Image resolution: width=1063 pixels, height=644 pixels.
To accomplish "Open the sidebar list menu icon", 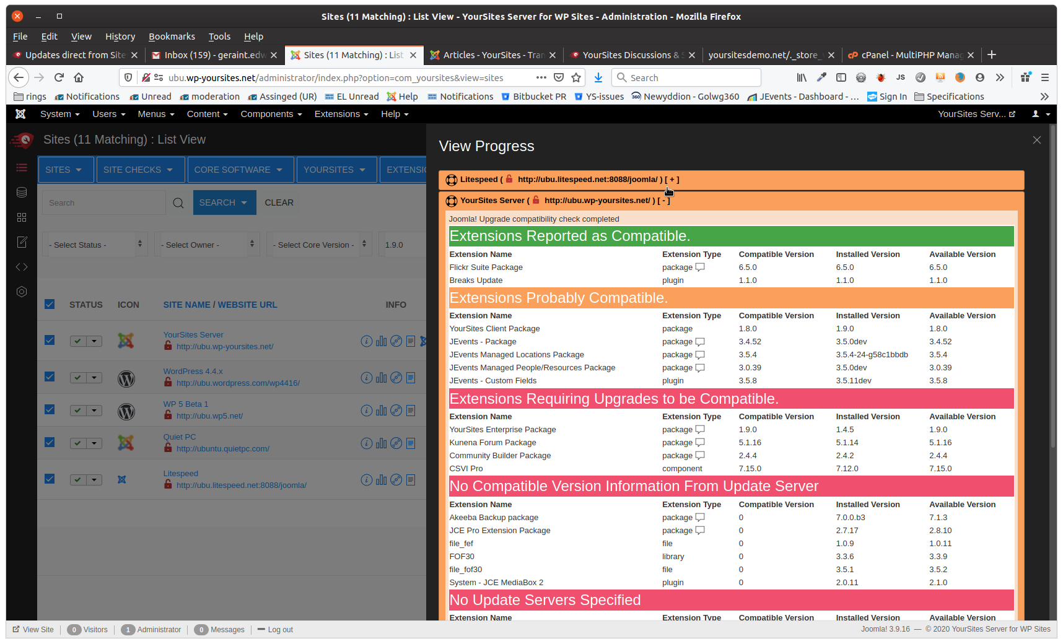I will pyautogui.click(x=22, y=168).
